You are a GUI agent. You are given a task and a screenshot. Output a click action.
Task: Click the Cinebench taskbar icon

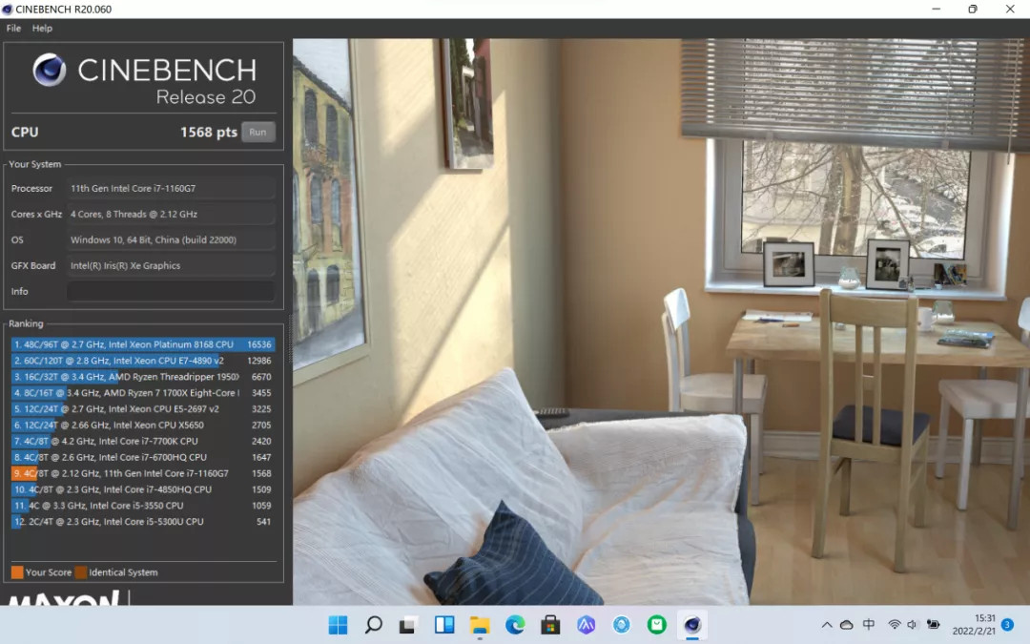point(692,625)
